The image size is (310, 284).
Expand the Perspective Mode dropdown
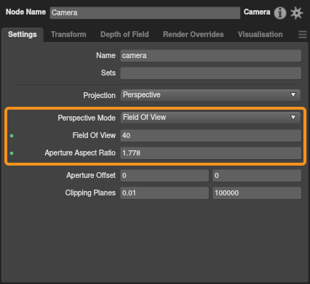[x=210, y=118]
